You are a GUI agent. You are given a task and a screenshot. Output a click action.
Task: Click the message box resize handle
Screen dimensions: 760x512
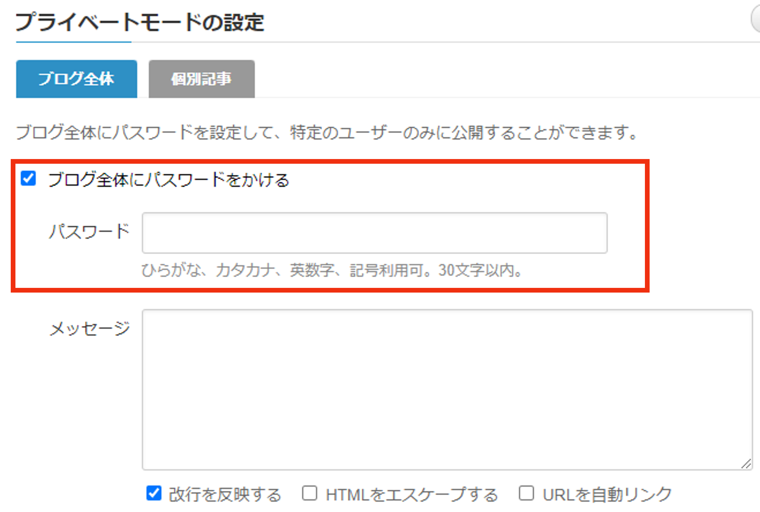746,464
